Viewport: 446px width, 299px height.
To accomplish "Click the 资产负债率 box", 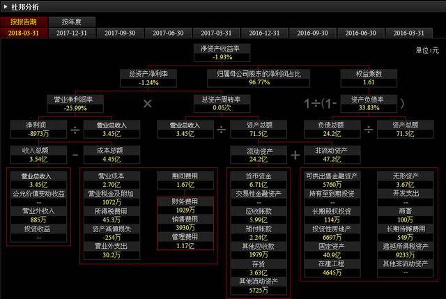I will click(369, 103).
